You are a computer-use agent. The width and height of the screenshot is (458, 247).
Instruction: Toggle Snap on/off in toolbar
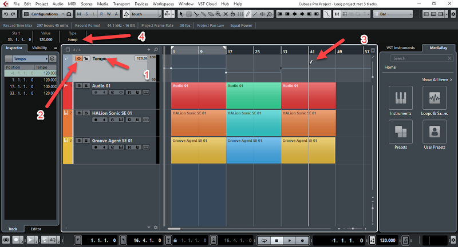(337, 14)
